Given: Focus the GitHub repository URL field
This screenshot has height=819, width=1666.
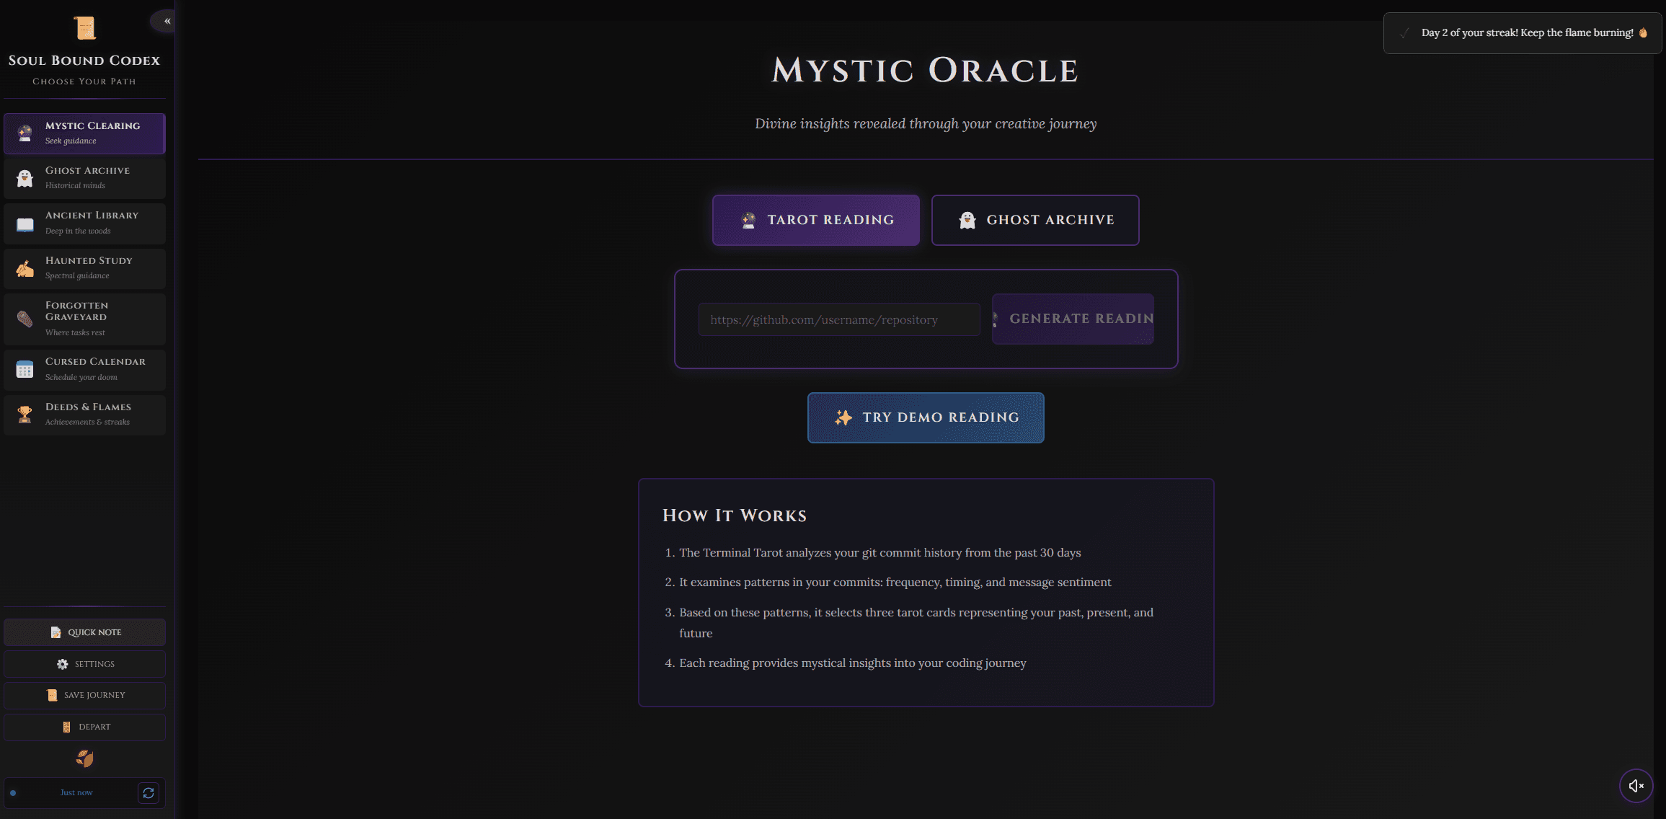Looking at the screenshot, I should [839, 319].
